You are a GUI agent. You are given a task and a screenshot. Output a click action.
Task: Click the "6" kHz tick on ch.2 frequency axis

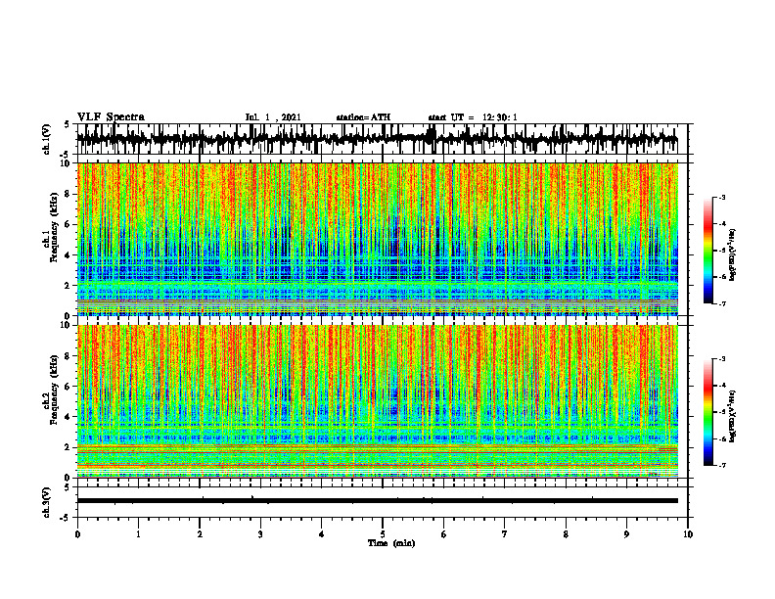(68, 387)
